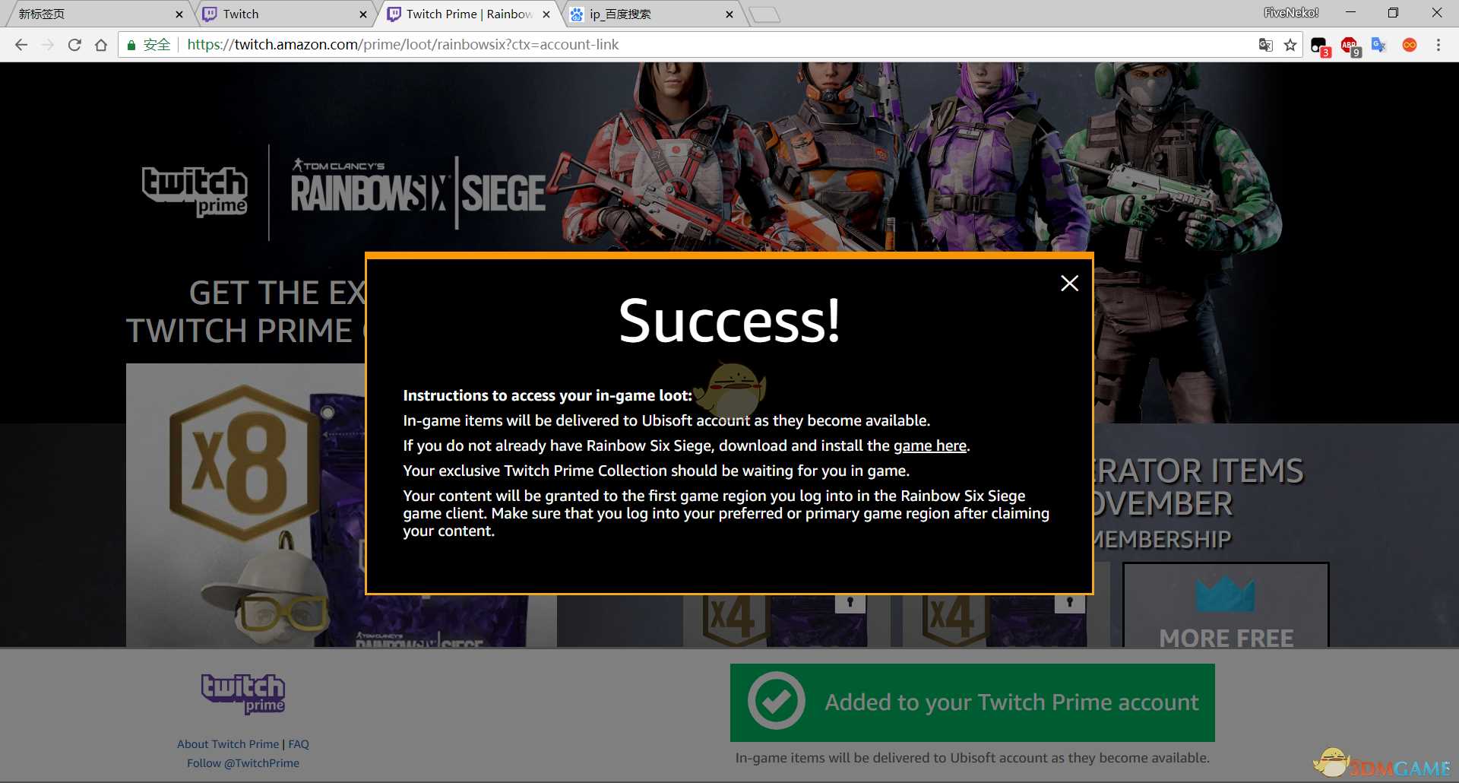This screenshot has width=1459, height=783.
Task: Minimize the Chrome window
Action: pos(1350,13)
